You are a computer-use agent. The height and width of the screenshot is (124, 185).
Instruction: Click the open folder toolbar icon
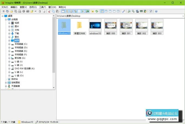pos(12,11)
